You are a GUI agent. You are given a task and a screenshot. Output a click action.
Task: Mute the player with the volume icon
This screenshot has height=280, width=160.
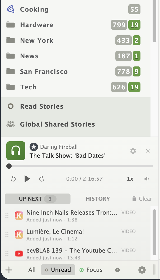(x=147, y=179)
